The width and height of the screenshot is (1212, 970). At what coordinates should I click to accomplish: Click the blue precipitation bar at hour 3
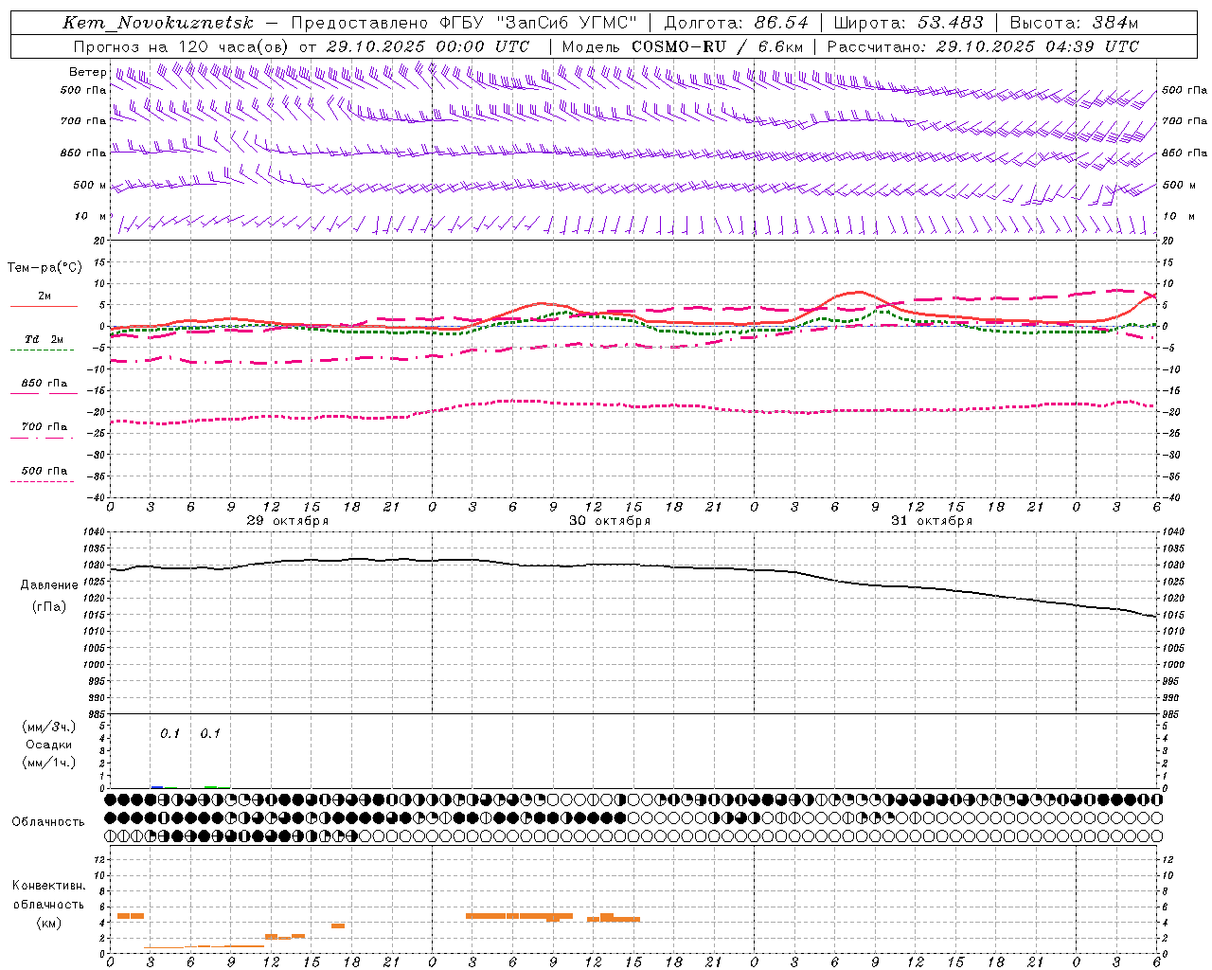coord(157,786)
